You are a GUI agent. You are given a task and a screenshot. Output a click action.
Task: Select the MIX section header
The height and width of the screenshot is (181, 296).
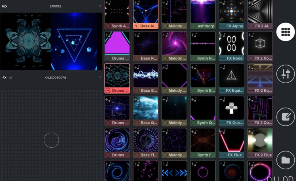tap(5, 6)
